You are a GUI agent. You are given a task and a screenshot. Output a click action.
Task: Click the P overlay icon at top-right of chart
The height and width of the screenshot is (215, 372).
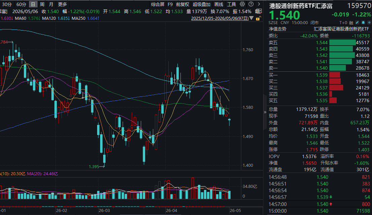(x=260, y=11)
